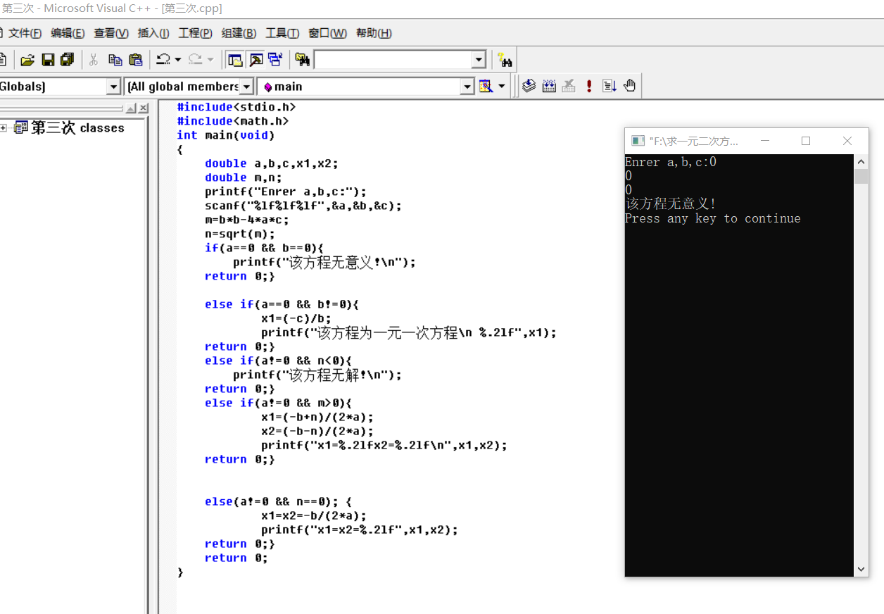The image size is (884, 614).
Task: Click the int main(void) code line
Action: pyautogui.click(x=226, y=135)
